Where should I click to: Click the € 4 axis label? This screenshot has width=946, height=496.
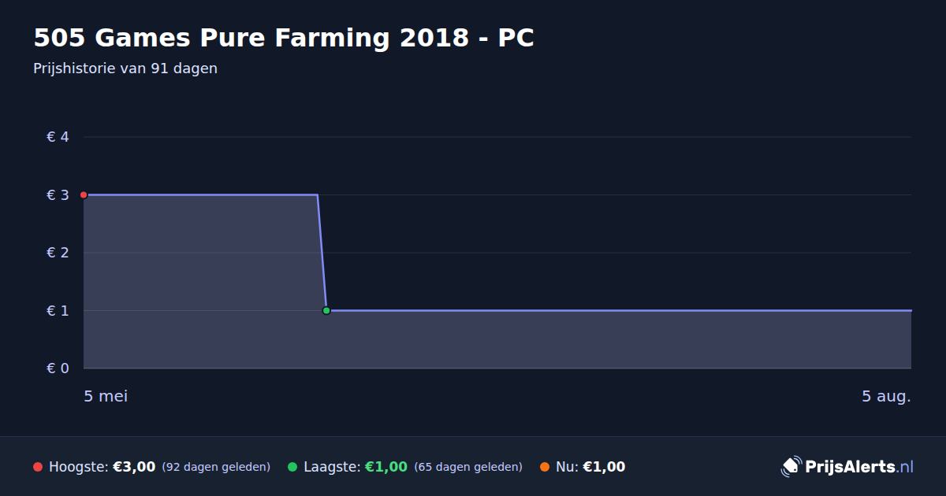tap(58, 137)
